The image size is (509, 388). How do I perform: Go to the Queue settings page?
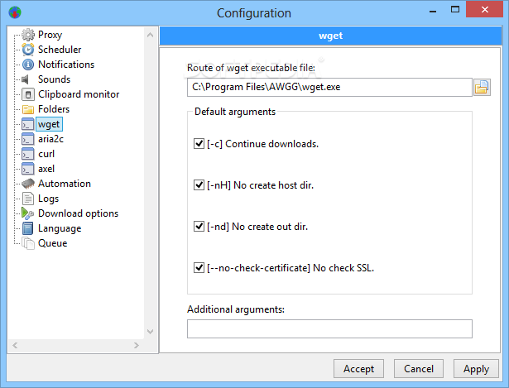click(53, 243)
